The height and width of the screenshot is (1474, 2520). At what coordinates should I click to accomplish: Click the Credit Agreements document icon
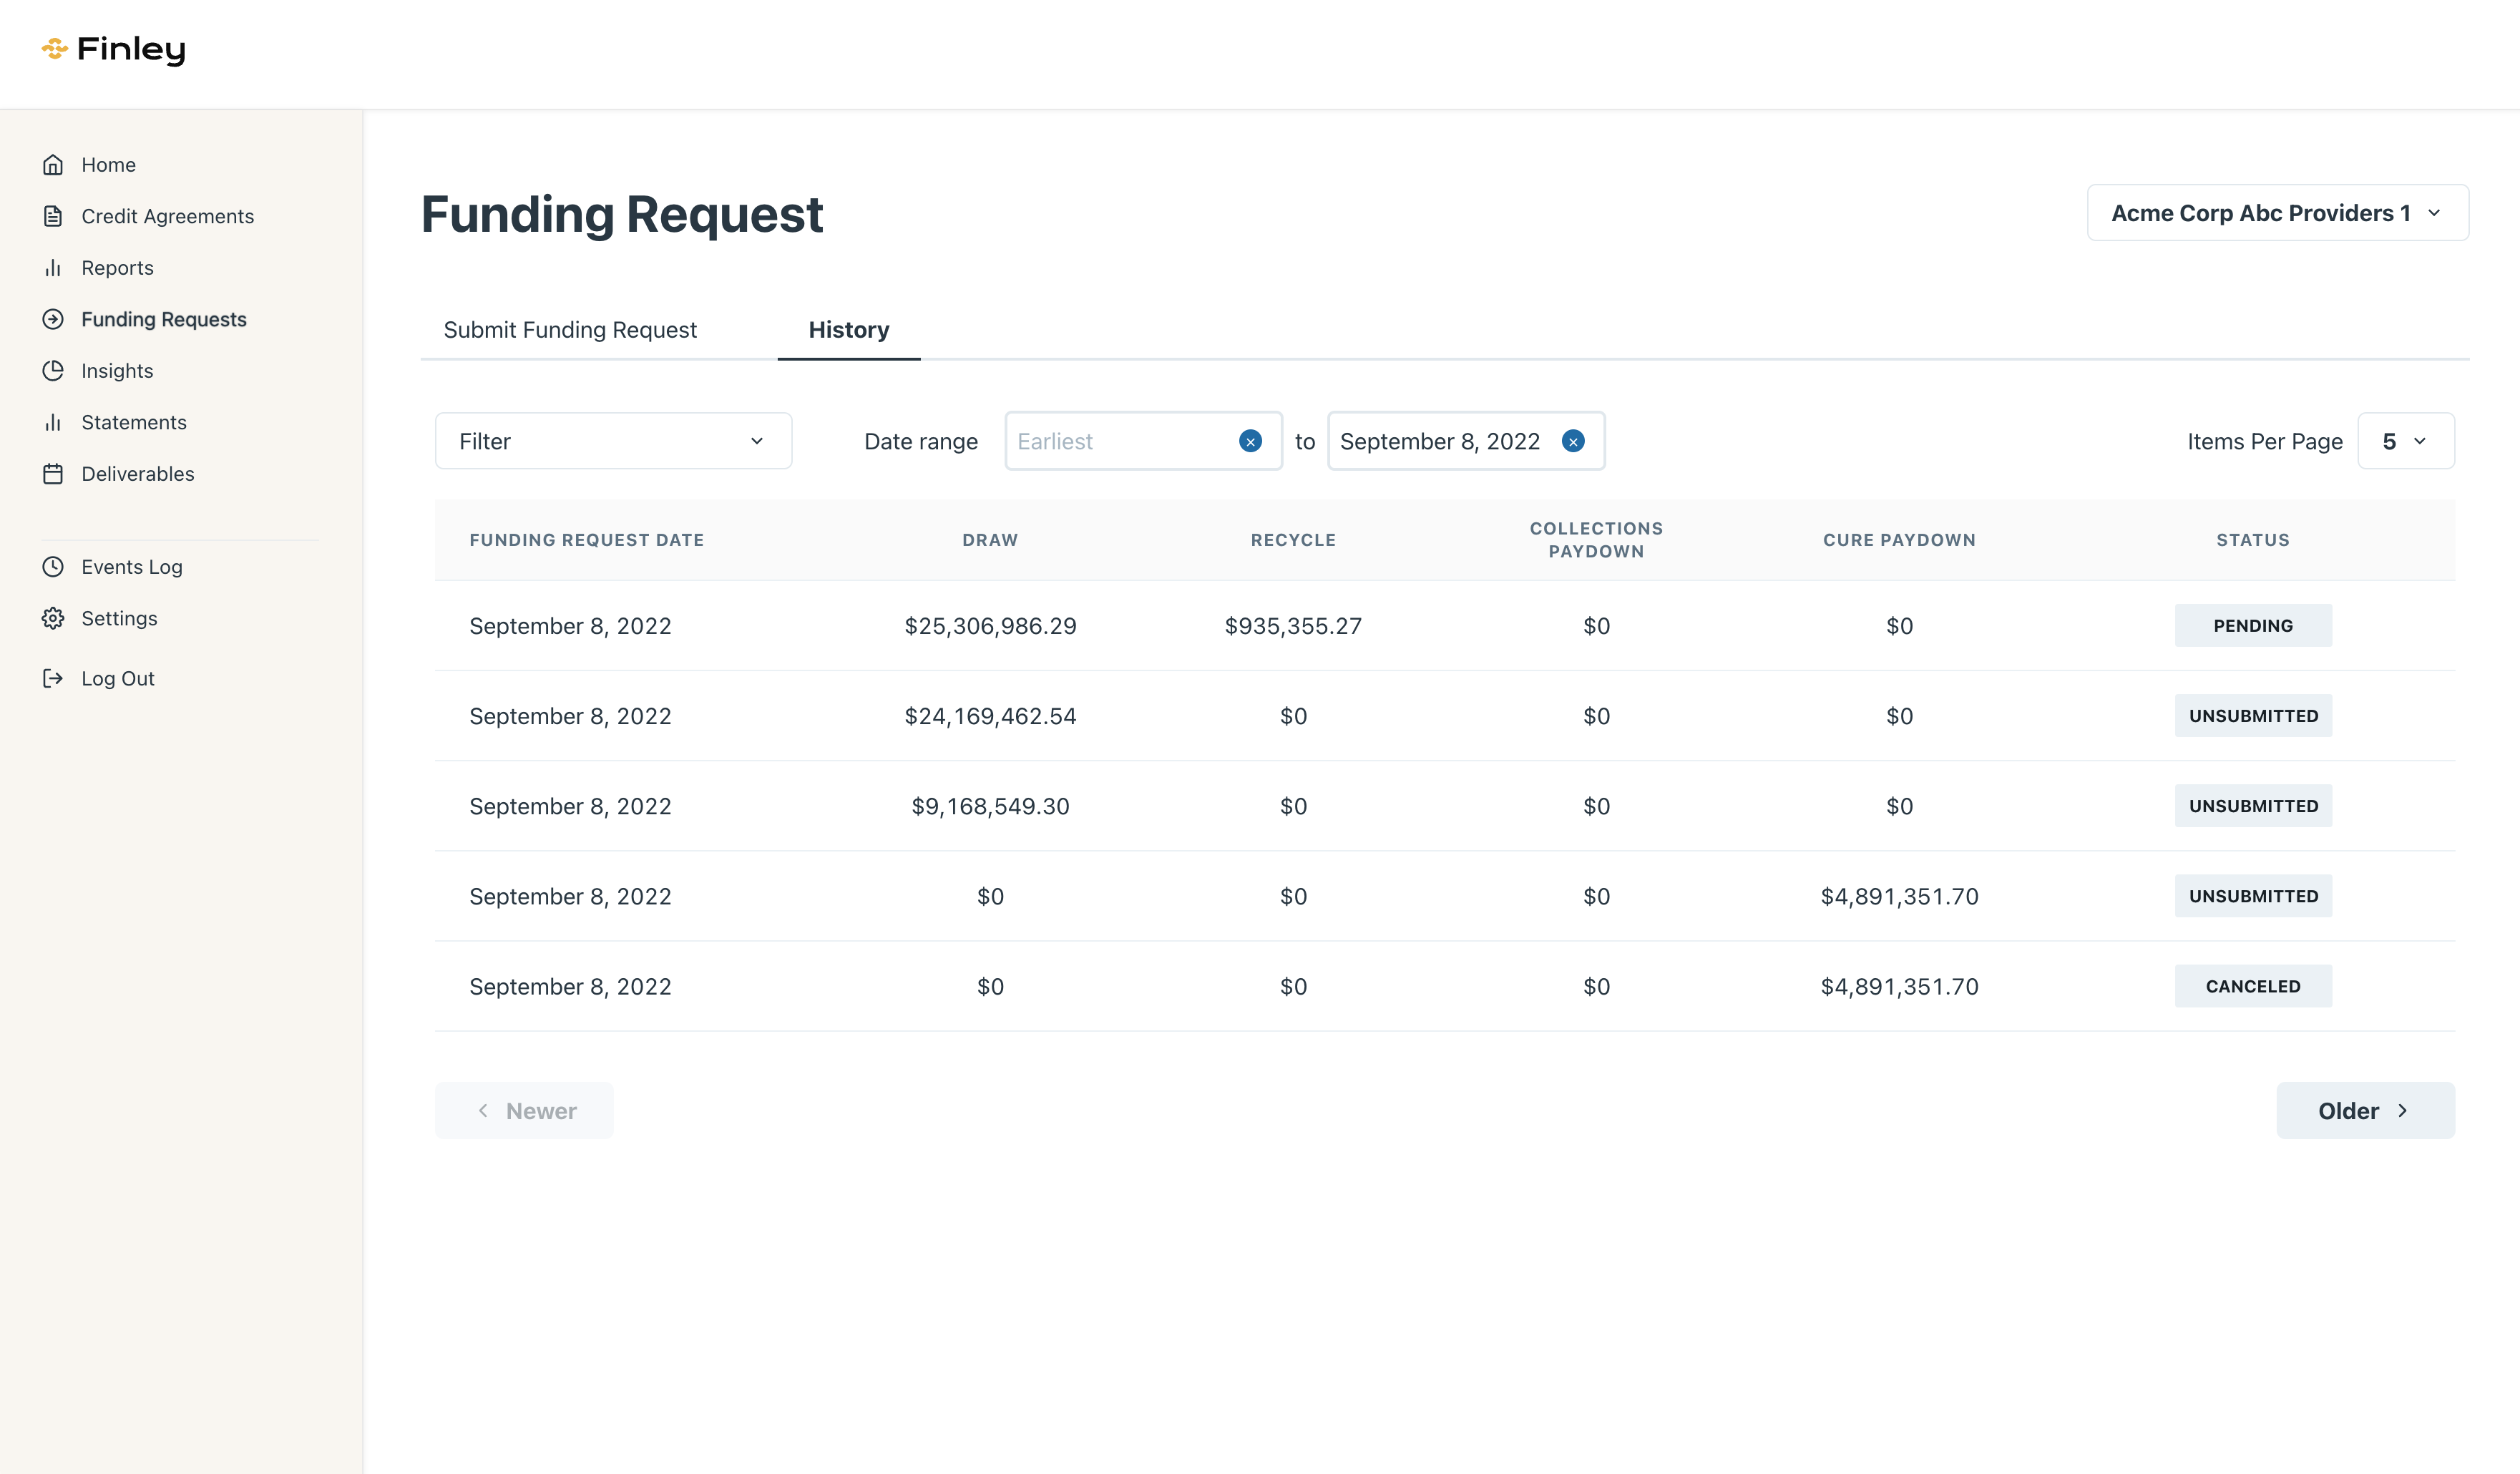[53, 216]
